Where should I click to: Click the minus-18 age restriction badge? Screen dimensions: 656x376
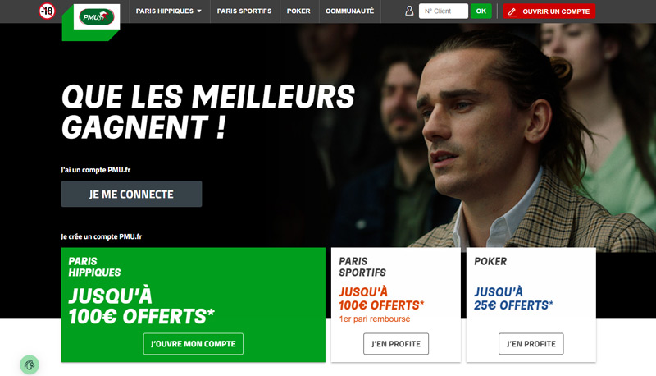point(47,11)
